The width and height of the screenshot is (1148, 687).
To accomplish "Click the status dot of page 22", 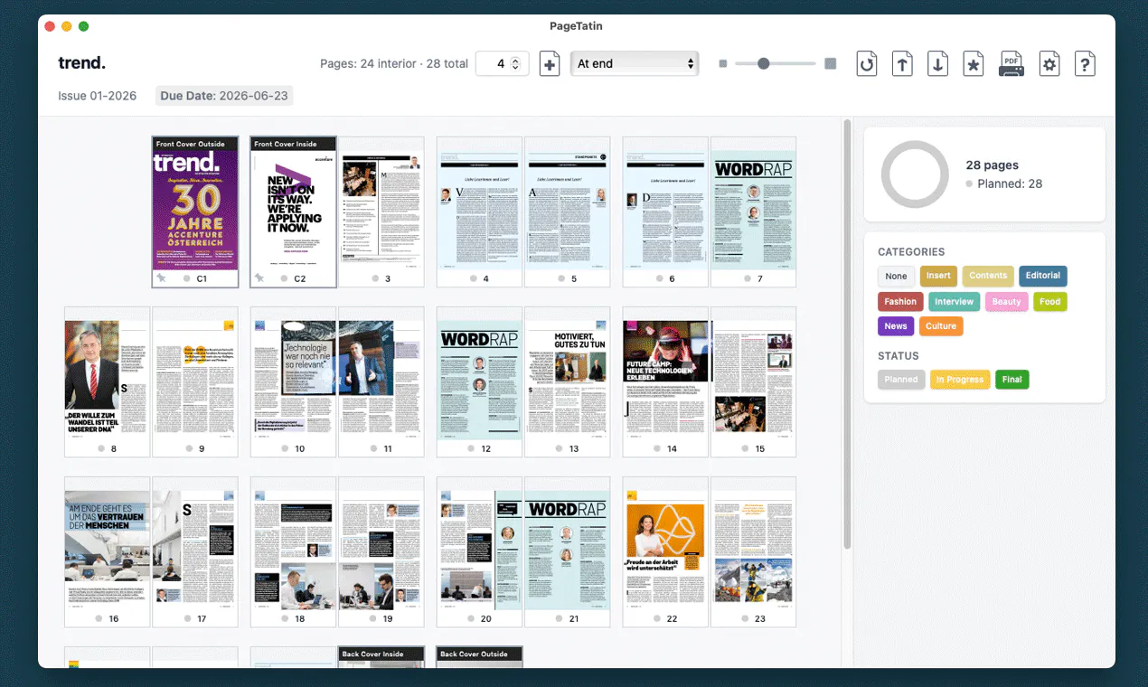I will pyautogui.click(x=656, y=619).
